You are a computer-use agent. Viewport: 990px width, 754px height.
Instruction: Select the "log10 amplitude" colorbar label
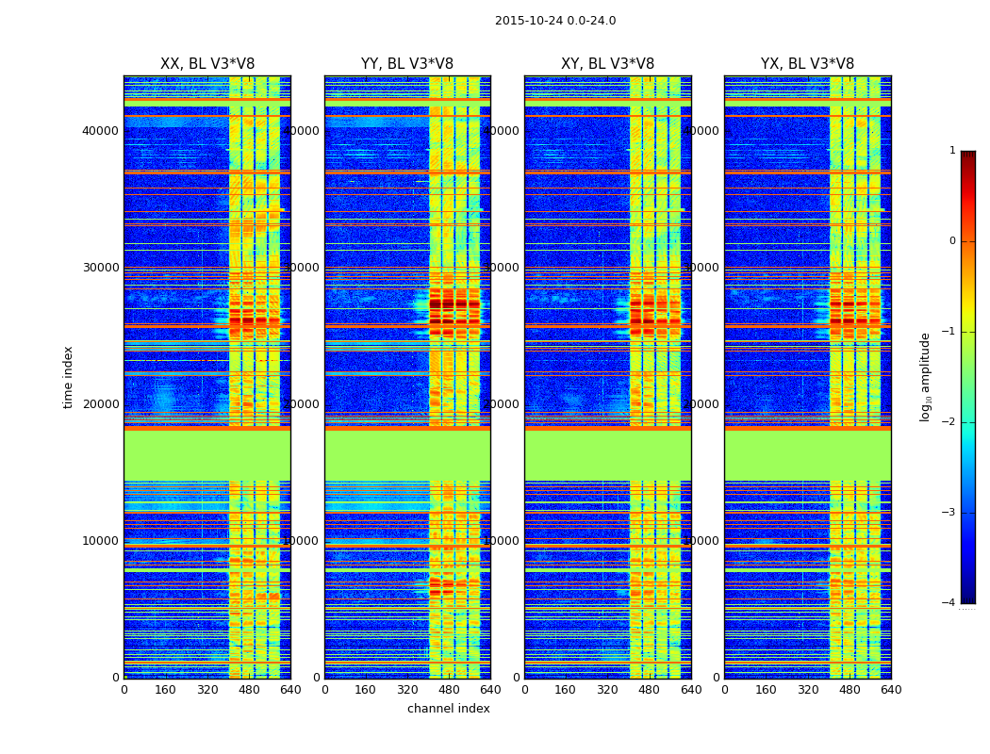click(926, 377)
